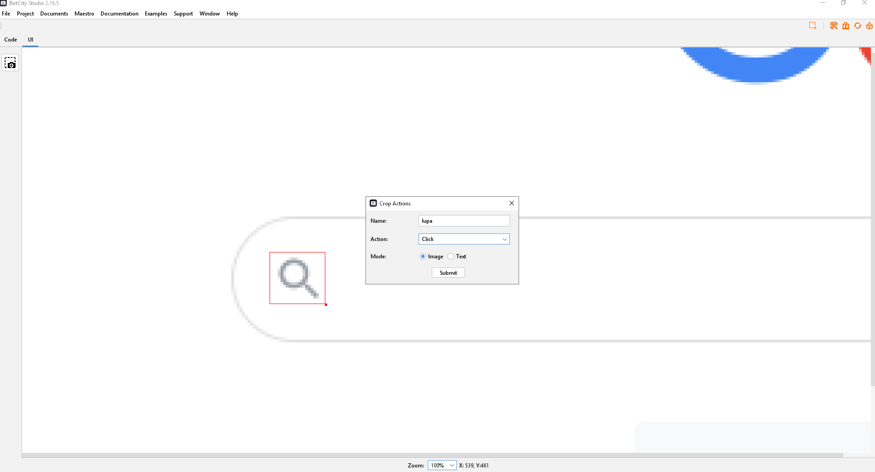Open the Help menu

click(x=232, y=14)
